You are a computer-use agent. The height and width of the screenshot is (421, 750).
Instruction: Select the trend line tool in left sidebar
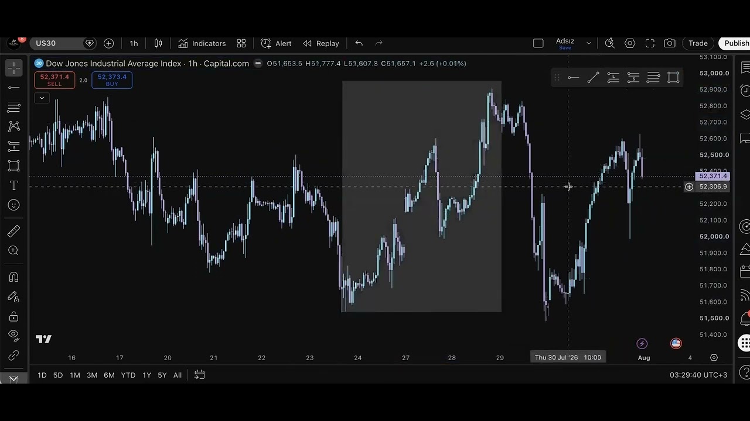coord(13,88)
